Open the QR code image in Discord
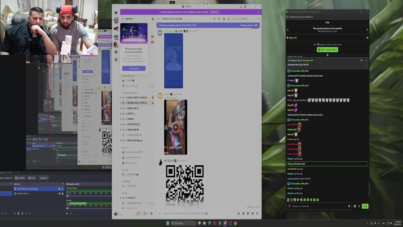 (x=185, y=185)
